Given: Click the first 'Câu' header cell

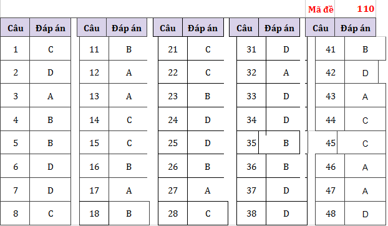Looking at the screenshot, I should tap(15, 27).
